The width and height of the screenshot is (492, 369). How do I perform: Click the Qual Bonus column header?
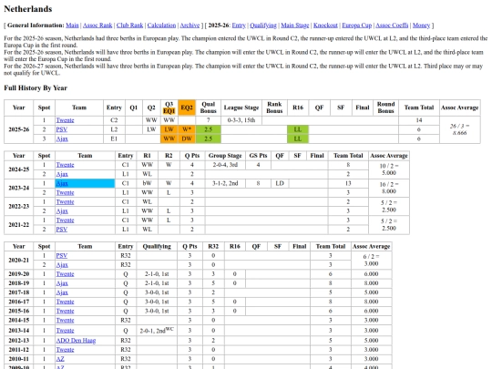point(208,108)
